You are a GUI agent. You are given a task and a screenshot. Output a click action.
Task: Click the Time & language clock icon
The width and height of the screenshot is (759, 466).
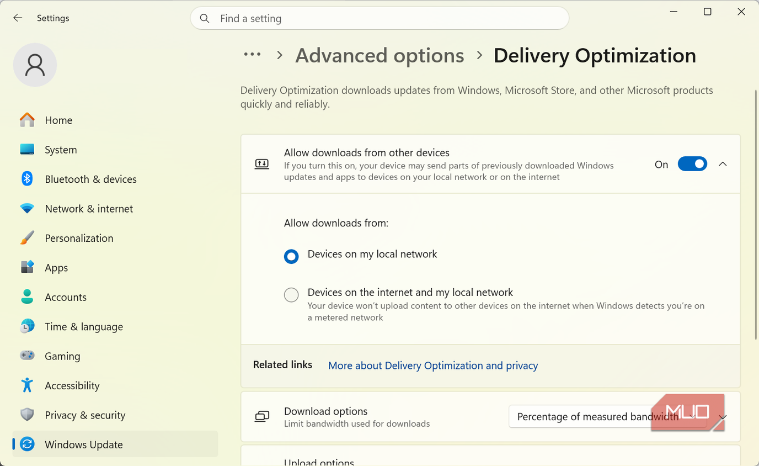click(x=27, y=326)
